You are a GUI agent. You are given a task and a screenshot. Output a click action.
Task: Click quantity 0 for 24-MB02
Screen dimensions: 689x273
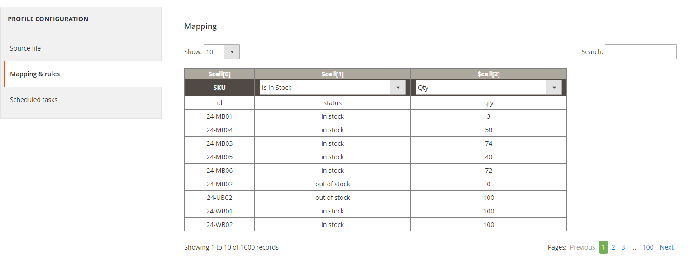(x=489, y=184)
